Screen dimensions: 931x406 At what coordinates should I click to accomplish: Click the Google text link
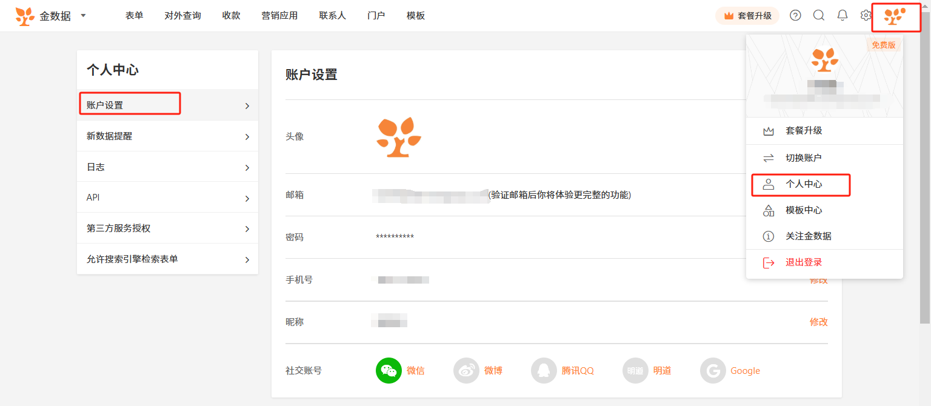coord(745,370)
